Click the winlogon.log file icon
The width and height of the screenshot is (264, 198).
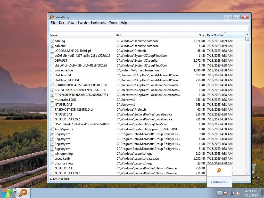[x=52, y=154]
